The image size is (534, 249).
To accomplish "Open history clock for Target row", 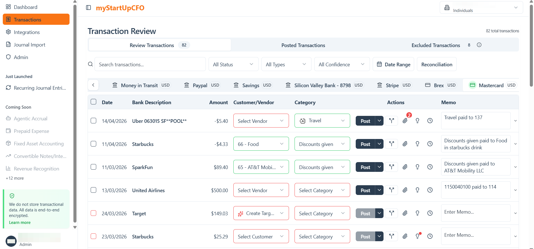I will coord(430,213).
